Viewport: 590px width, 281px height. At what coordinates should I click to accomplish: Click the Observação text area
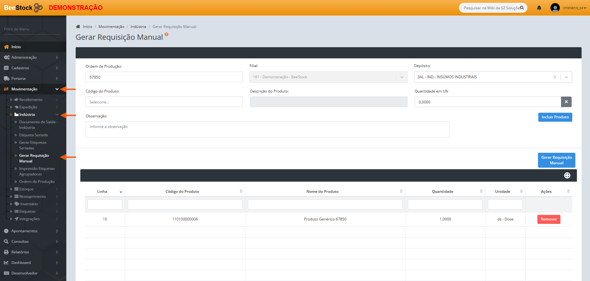pos(267,129)
